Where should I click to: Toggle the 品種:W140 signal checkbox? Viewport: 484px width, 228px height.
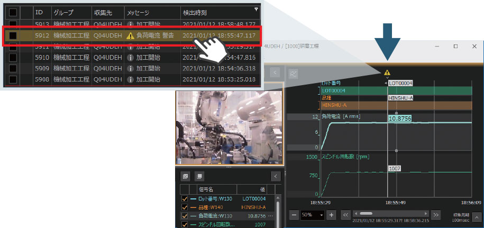(185, 207)
